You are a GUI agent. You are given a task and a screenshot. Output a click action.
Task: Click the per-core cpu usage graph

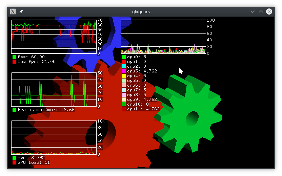[163, 37]
